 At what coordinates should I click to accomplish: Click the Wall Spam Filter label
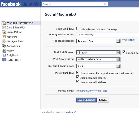64,59
